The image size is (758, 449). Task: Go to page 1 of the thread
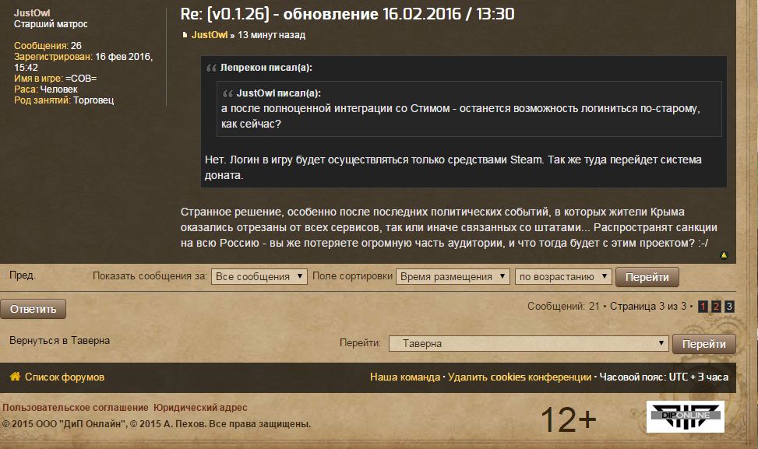pos(703,306)
